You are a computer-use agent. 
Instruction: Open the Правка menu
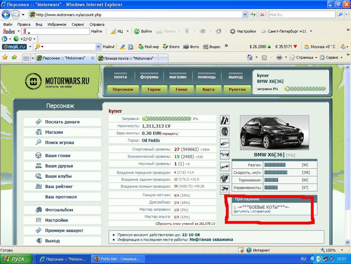24,25
